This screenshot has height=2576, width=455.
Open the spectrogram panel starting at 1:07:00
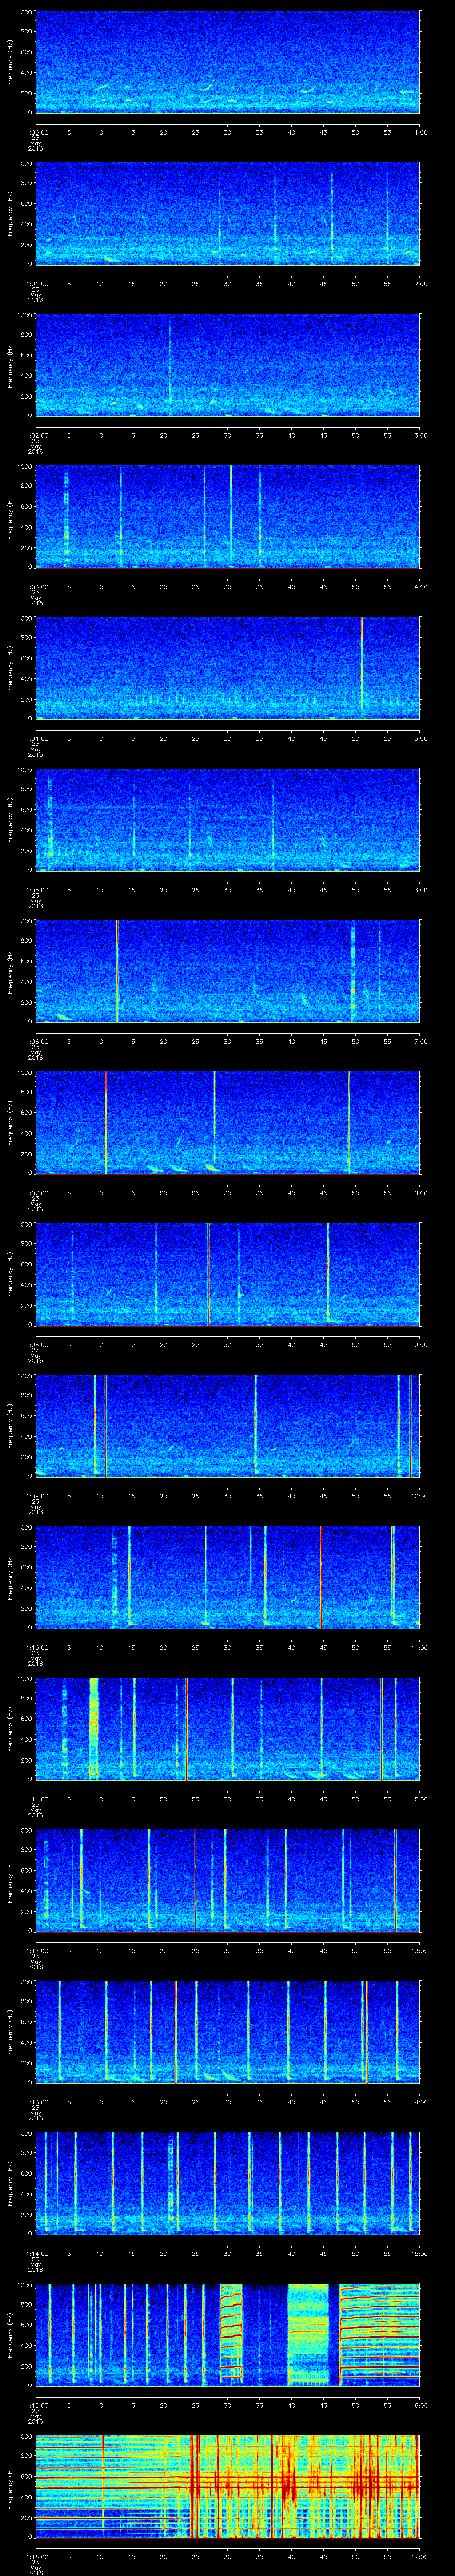227,1123
